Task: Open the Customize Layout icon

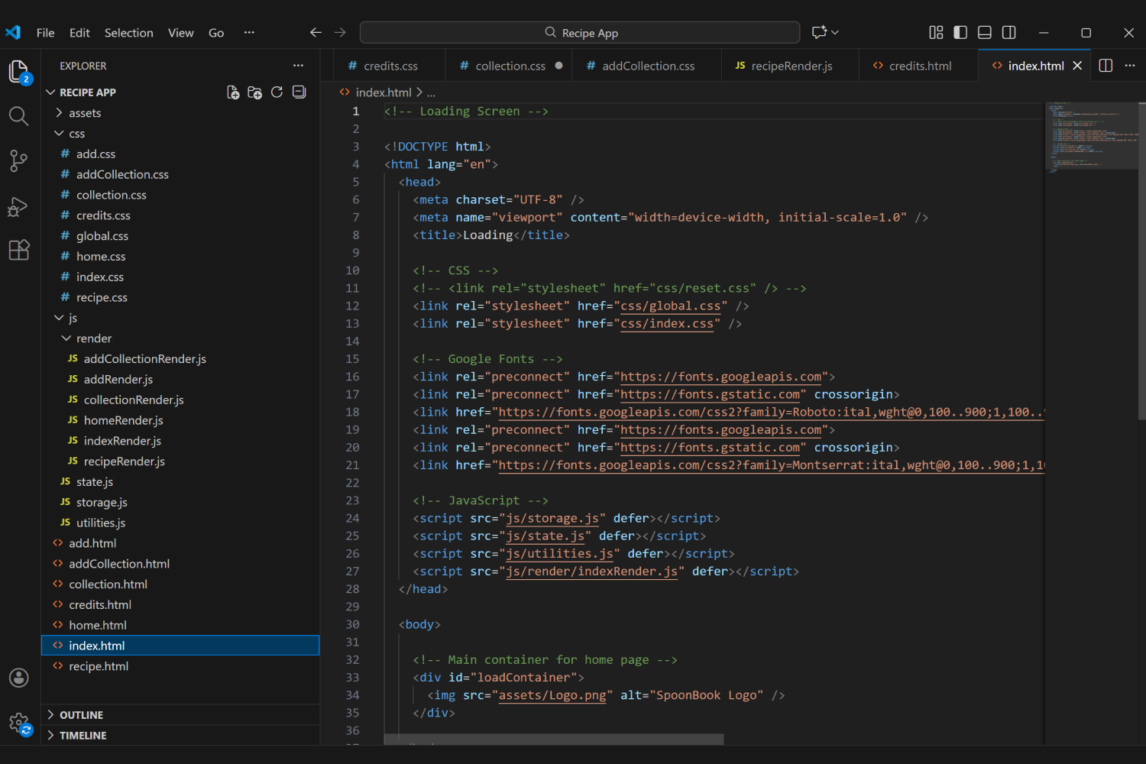Action: pos(936,33)
